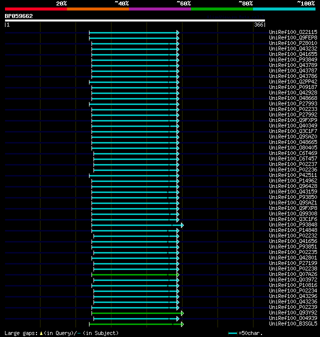Select label UniRef100_O48665
Screen dimensions: 320x337
click(x=293, y=142)
